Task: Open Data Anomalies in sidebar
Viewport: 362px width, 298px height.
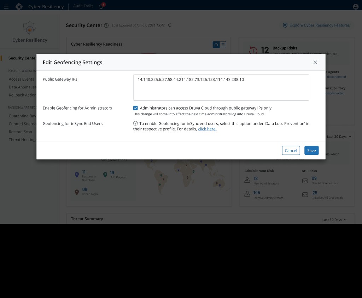Action: [22, 87]
